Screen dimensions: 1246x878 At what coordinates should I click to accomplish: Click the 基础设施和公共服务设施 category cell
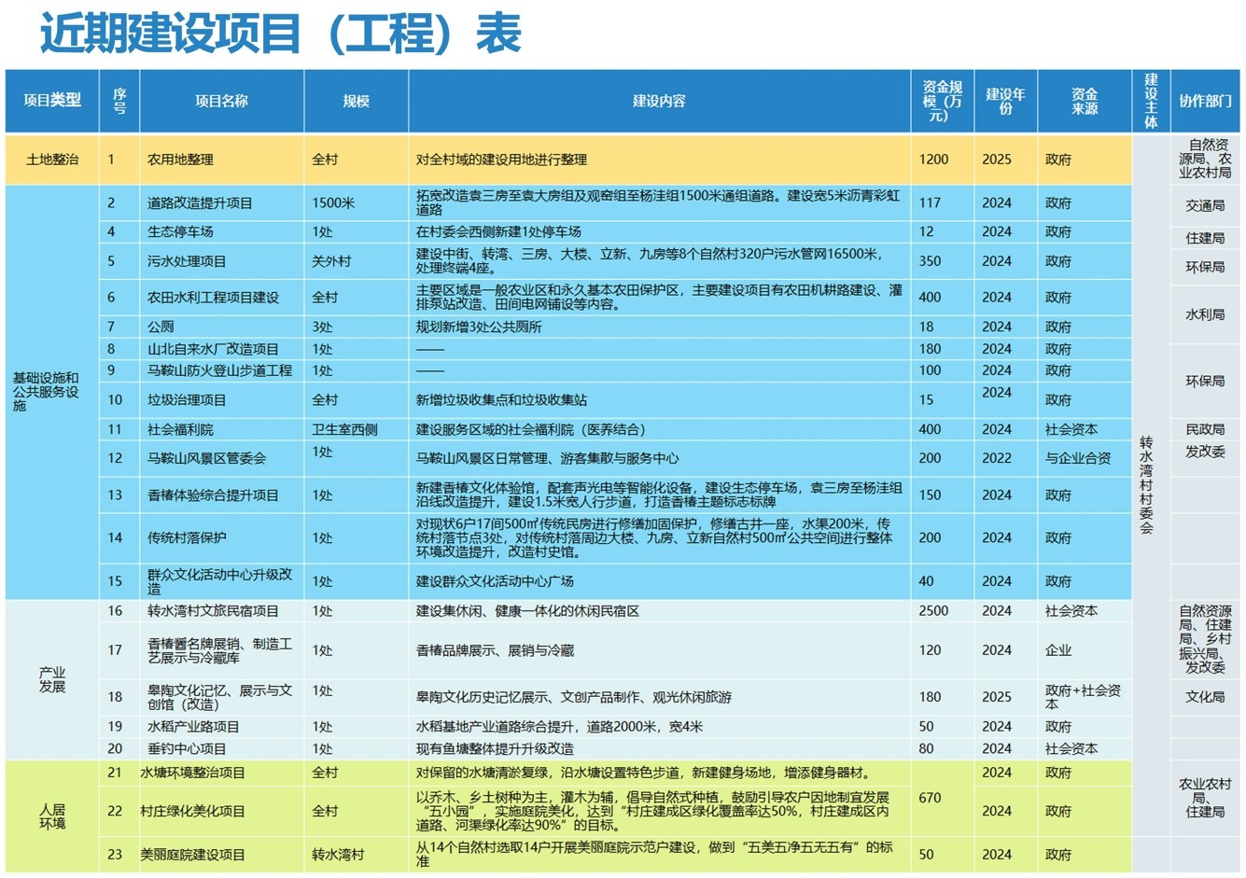pos(47,392)
